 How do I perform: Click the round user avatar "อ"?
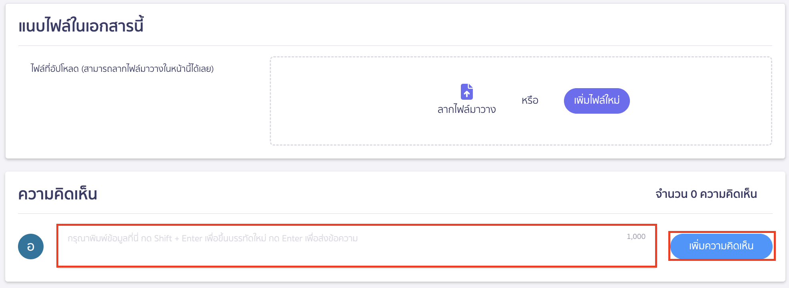[x=31, y=247]
